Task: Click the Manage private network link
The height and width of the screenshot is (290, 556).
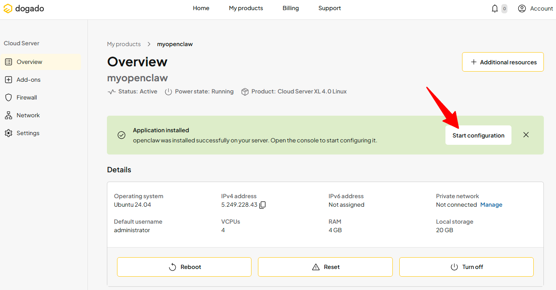Action: click(x=491, y=205)
